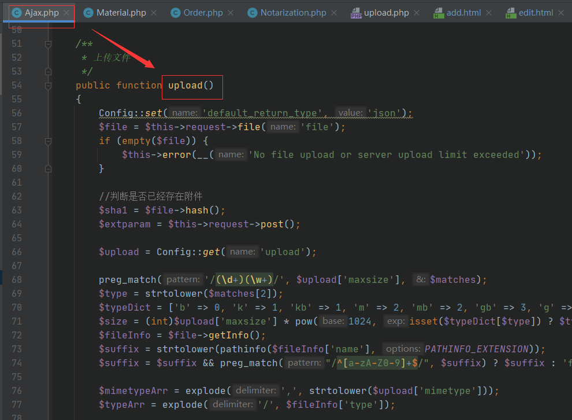Close the Ajax.php tab
Screen dimensions: 572x420
click(x=66, y=13)
